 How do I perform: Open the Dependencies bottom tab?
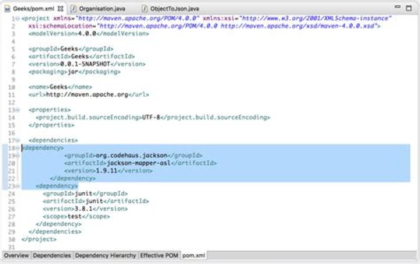52,255
